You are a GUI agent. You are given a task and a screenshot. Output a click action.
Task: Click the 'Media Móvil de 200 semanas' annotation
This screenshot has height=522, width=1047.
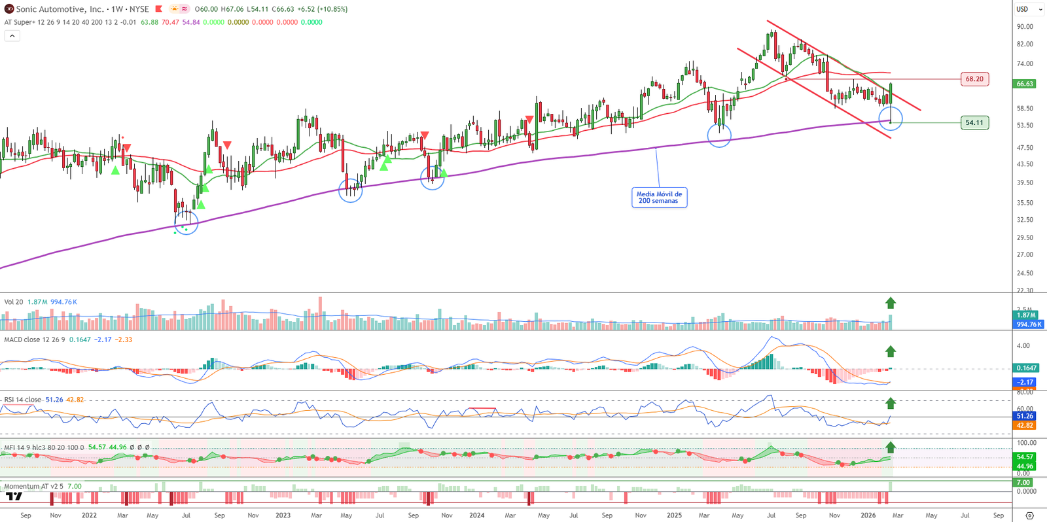tap(659, 198)
